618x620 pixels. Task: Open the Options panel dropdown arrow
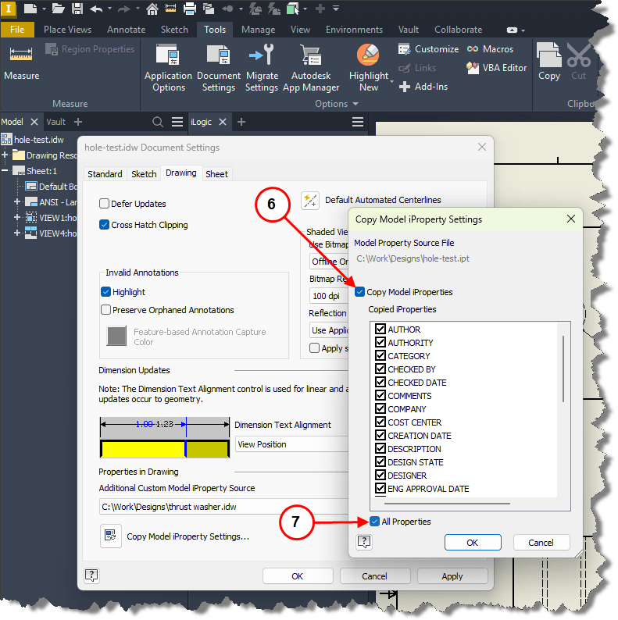pos(355,104)
